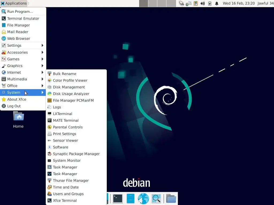Launch Xfce Terminal via its icon
Image resolution: width=274 pixels, height=205 pixels.
pos(50,201)
